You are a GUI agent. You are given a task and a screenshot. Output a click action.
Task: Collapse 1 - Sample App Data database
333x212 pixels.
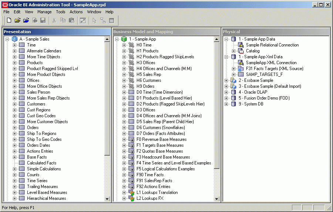226,39
